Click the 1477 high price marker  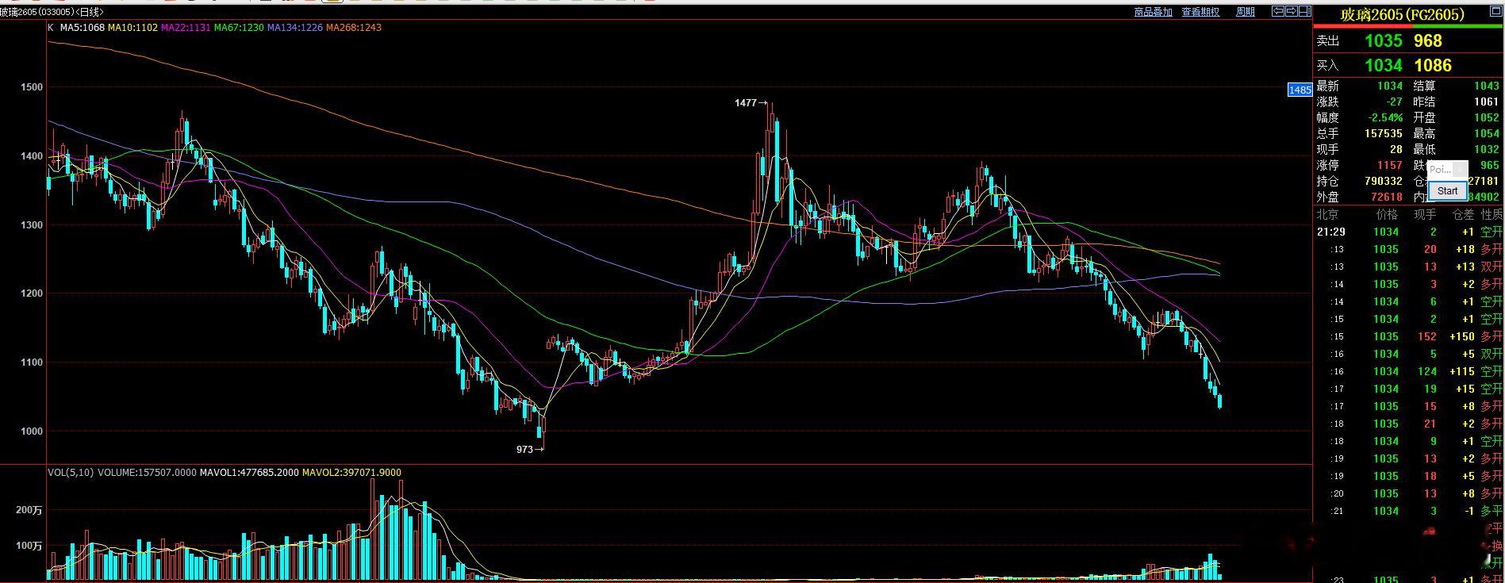pyautogui.click(x=751, y=103)
